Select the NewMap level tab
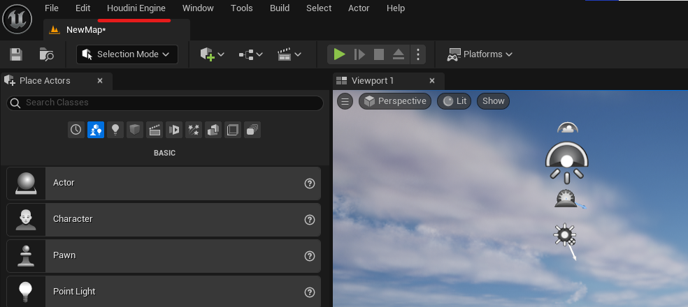The image size is (688, 307). coord(117,30)
